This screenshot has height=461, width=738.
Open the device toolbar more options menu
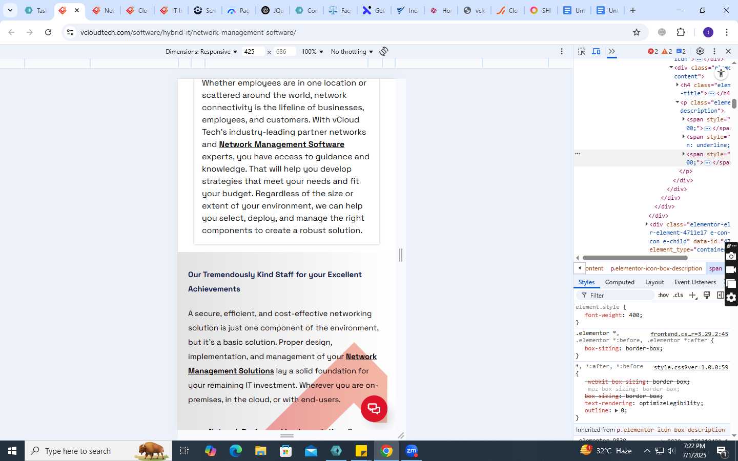(562, 51)
